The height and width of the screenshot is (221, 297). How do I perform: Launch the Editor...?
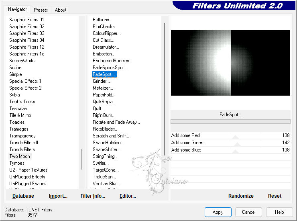coord(128,196)
